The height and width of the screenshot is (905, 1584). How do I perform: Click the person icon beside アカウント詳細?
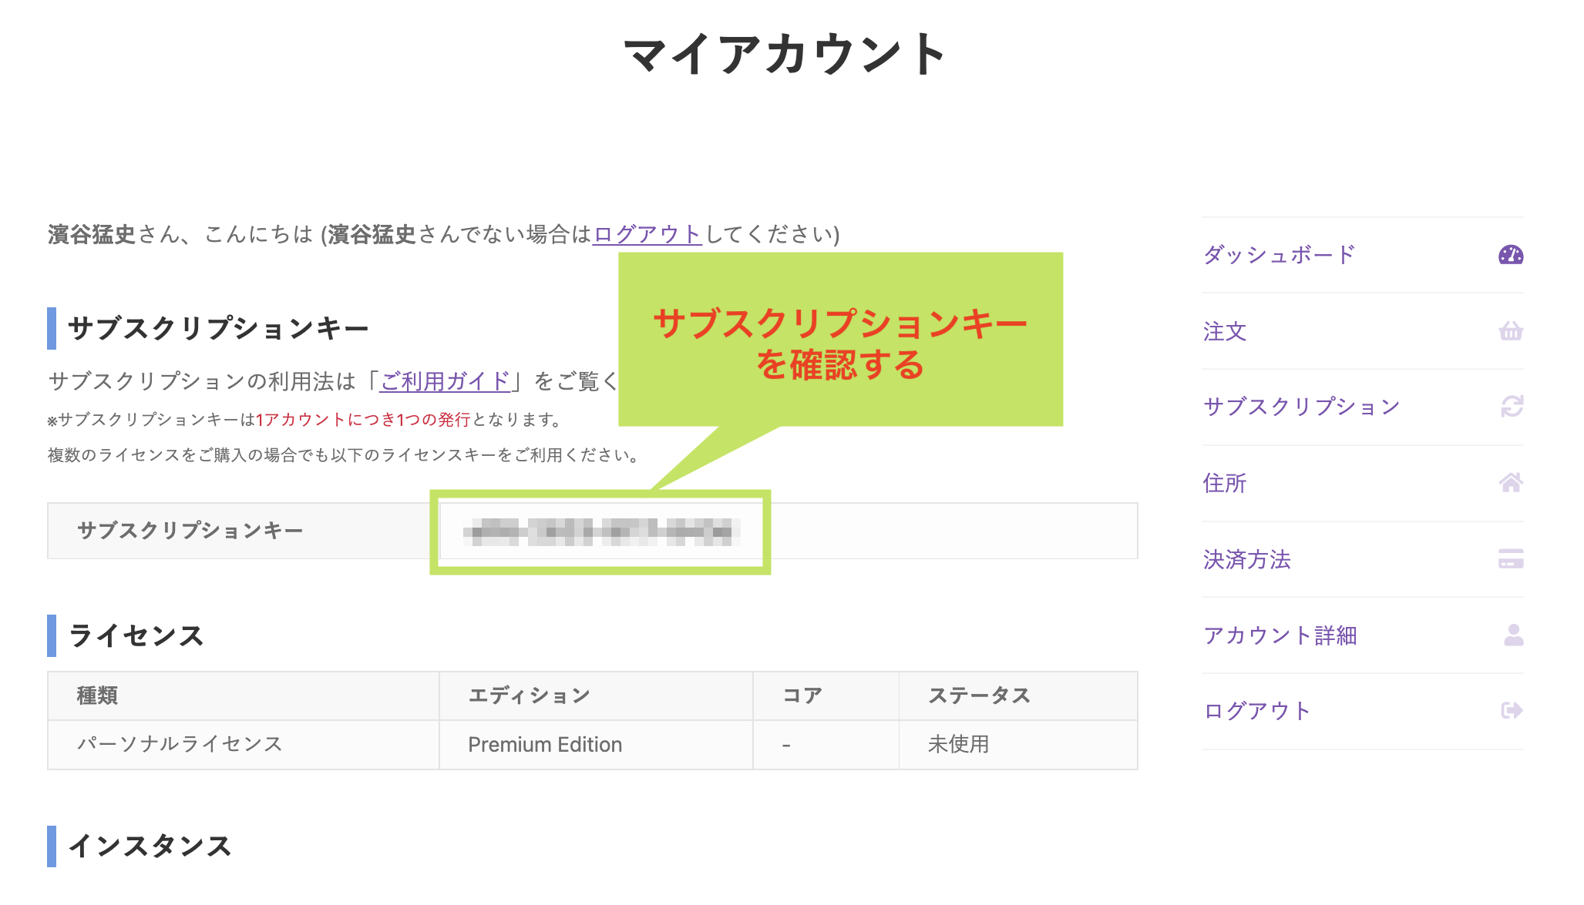pos(1513,635)
